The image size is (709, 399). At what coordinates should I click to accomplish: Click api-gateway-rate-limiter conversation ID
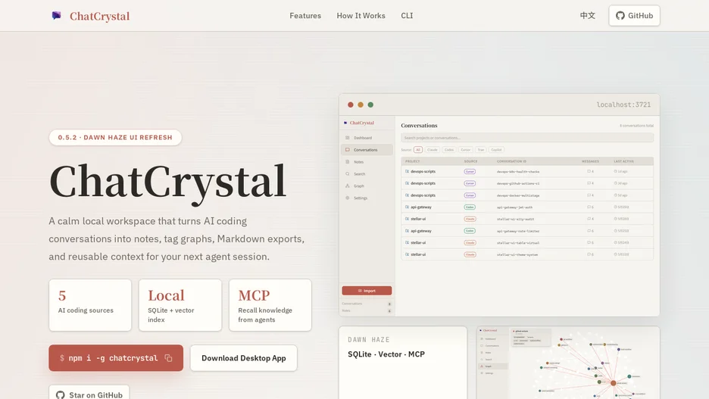(518, 231)
